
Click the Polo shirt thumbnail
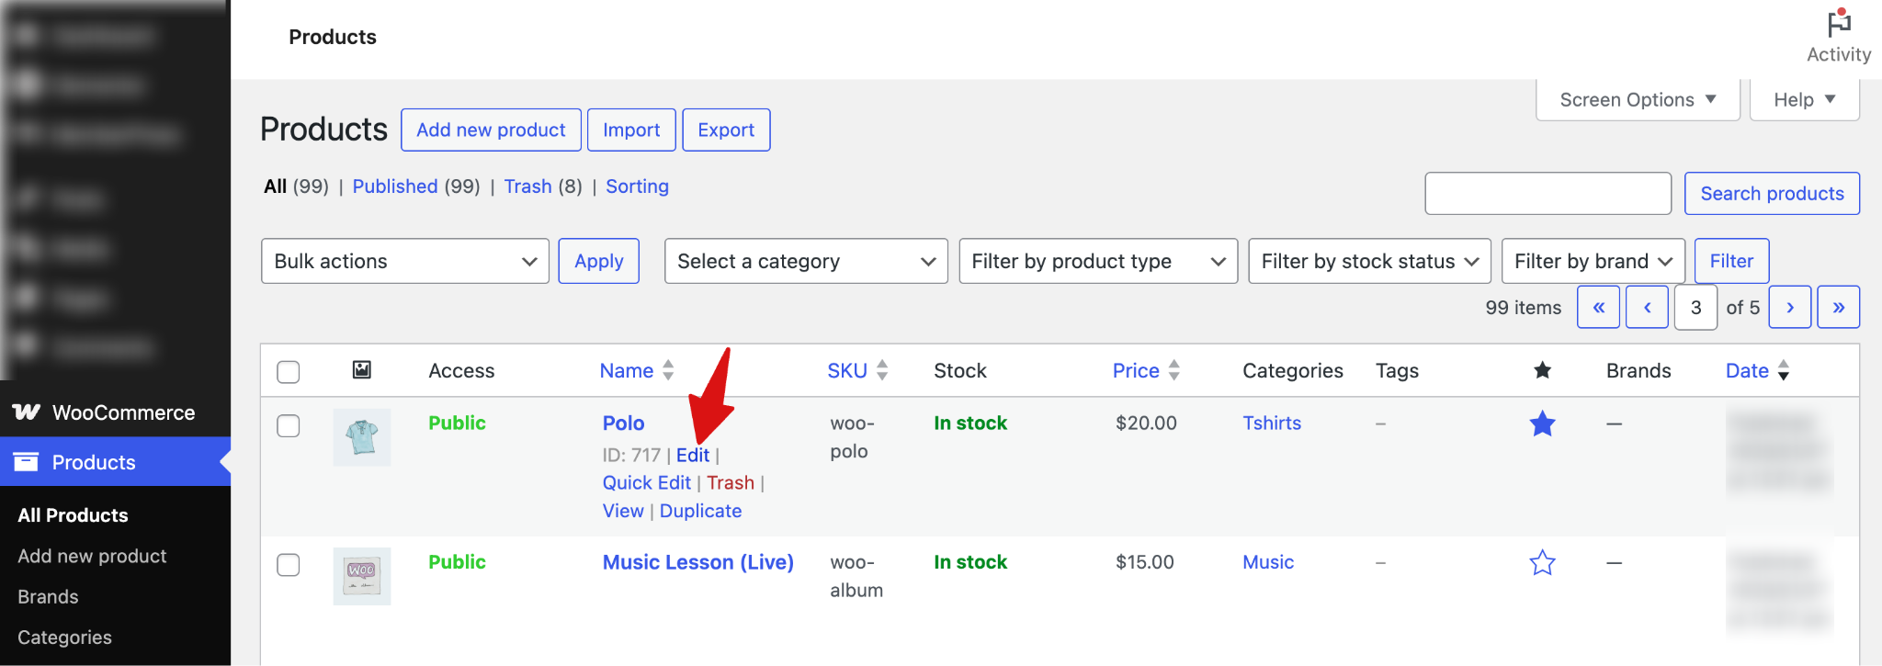tap(362, 437)
